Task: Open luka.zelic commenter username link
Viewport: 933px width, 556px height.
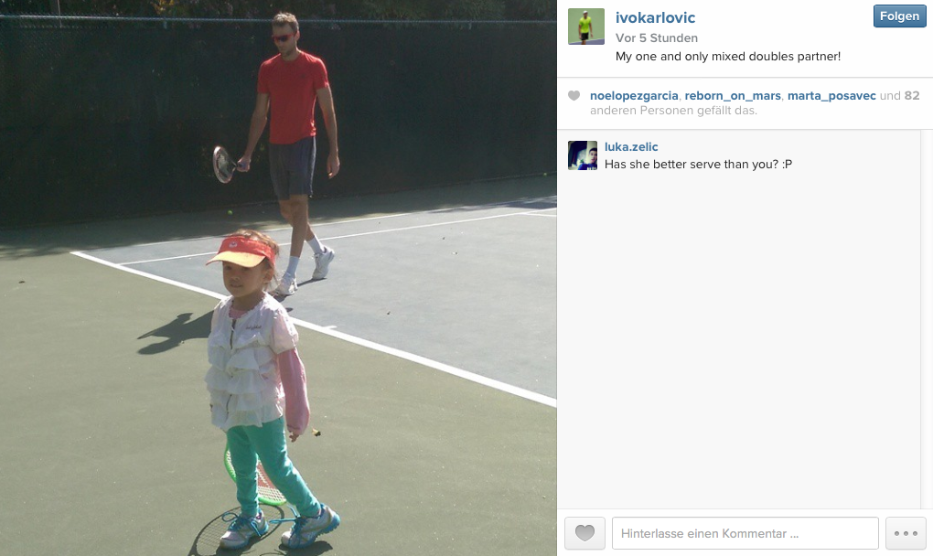Action: pyautogui.click(x=631, y=147)
